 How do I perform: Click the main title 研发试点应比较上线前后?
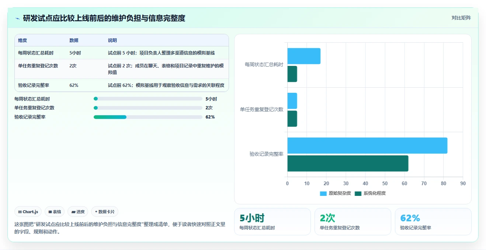click(x=104, y=18)
